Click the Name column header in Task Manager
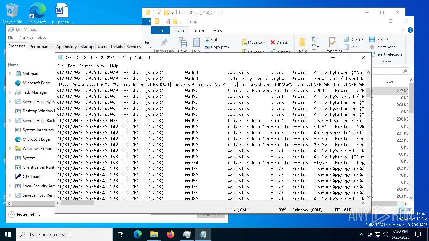The image size is (429, 241). tap(13, 65)
